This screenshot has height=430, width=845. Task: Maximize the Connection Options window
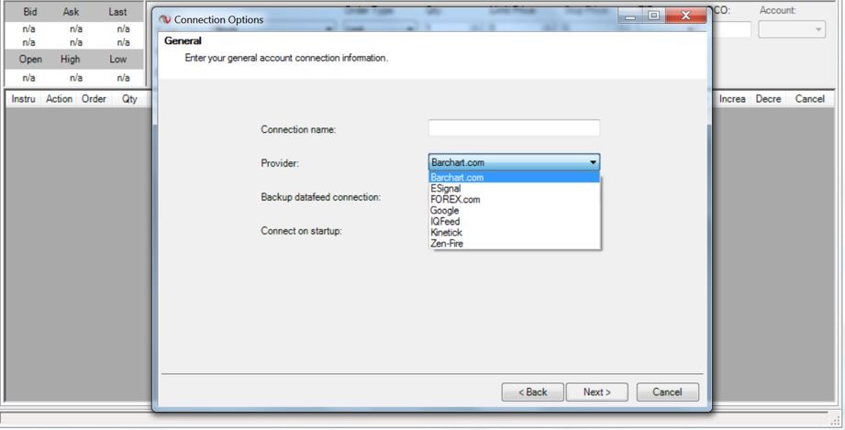[653, 16]
